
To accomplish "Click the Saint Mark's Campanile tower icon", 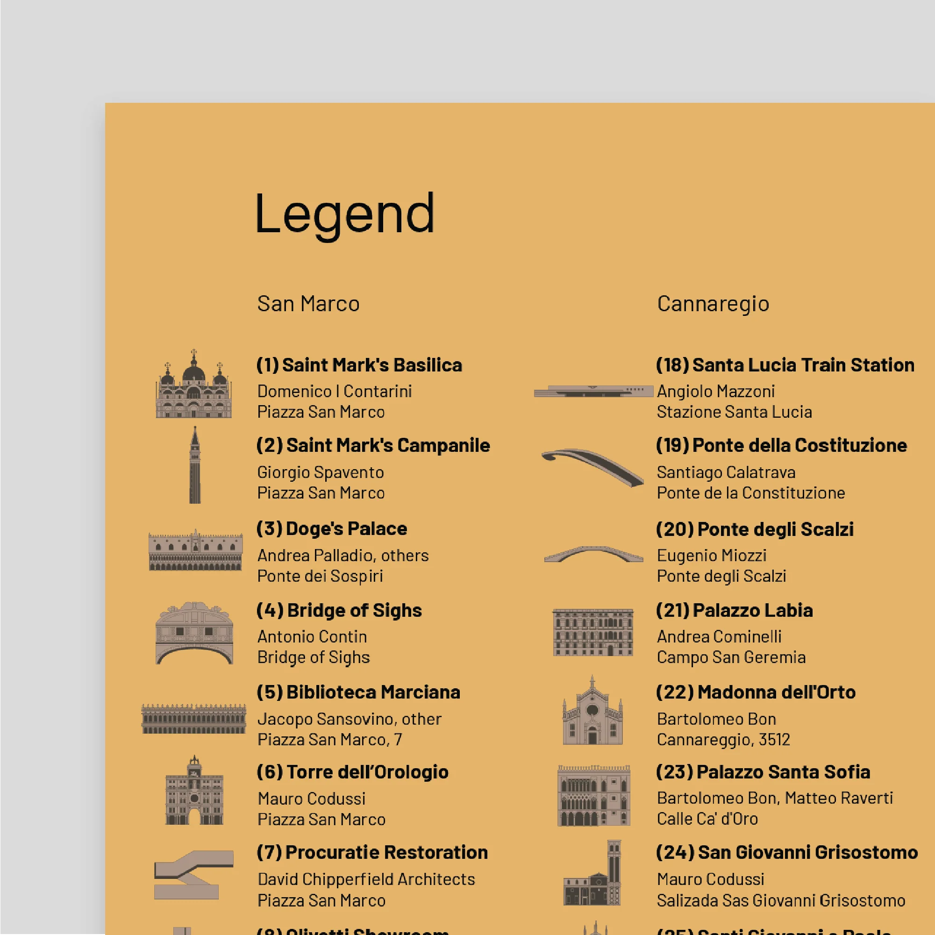I will (x=194, y=465).
